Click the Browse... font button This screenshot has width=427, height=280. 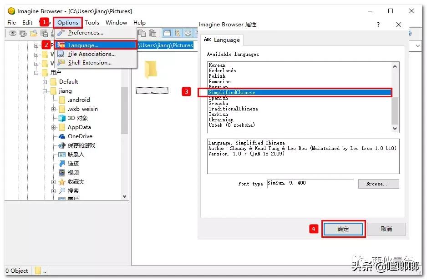tap(379, 184)
